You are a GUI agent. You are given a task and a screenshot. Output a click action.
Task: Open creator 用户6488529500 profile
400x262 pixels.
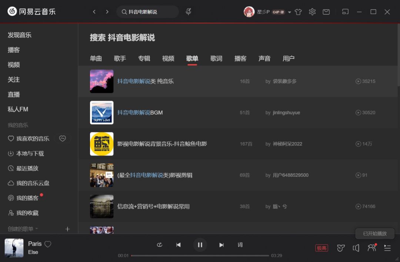[x=290, y=175]
